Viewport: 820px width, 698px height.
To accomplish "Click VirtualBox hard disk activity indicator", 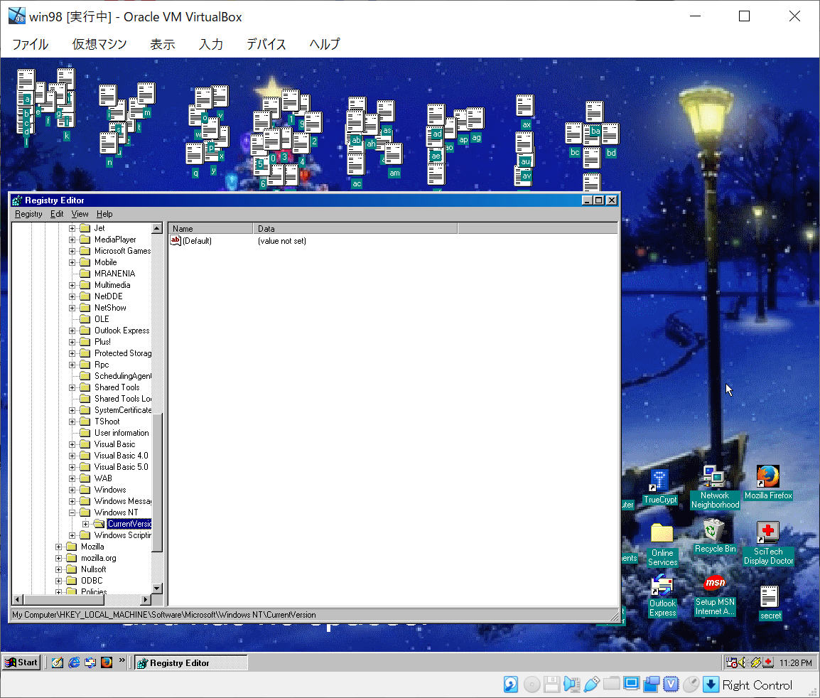I will [510, 684].
